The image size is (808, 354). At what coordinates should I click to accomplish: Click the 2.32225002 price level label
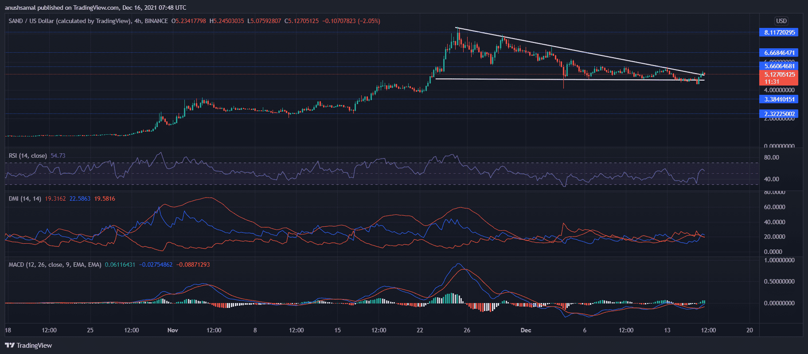779,114
